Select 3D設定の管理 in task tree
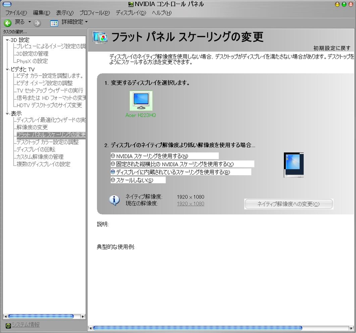This screenshot has width=356, height=333. 32,54
